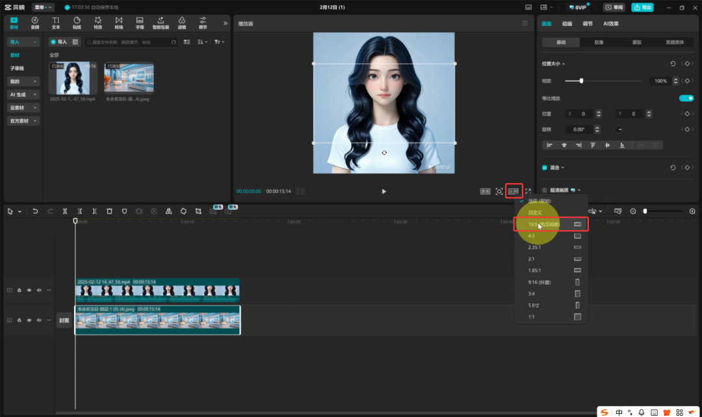Viewport: 702px width, 417px height.
Task: Click the split clip tool
Action: 65,211
